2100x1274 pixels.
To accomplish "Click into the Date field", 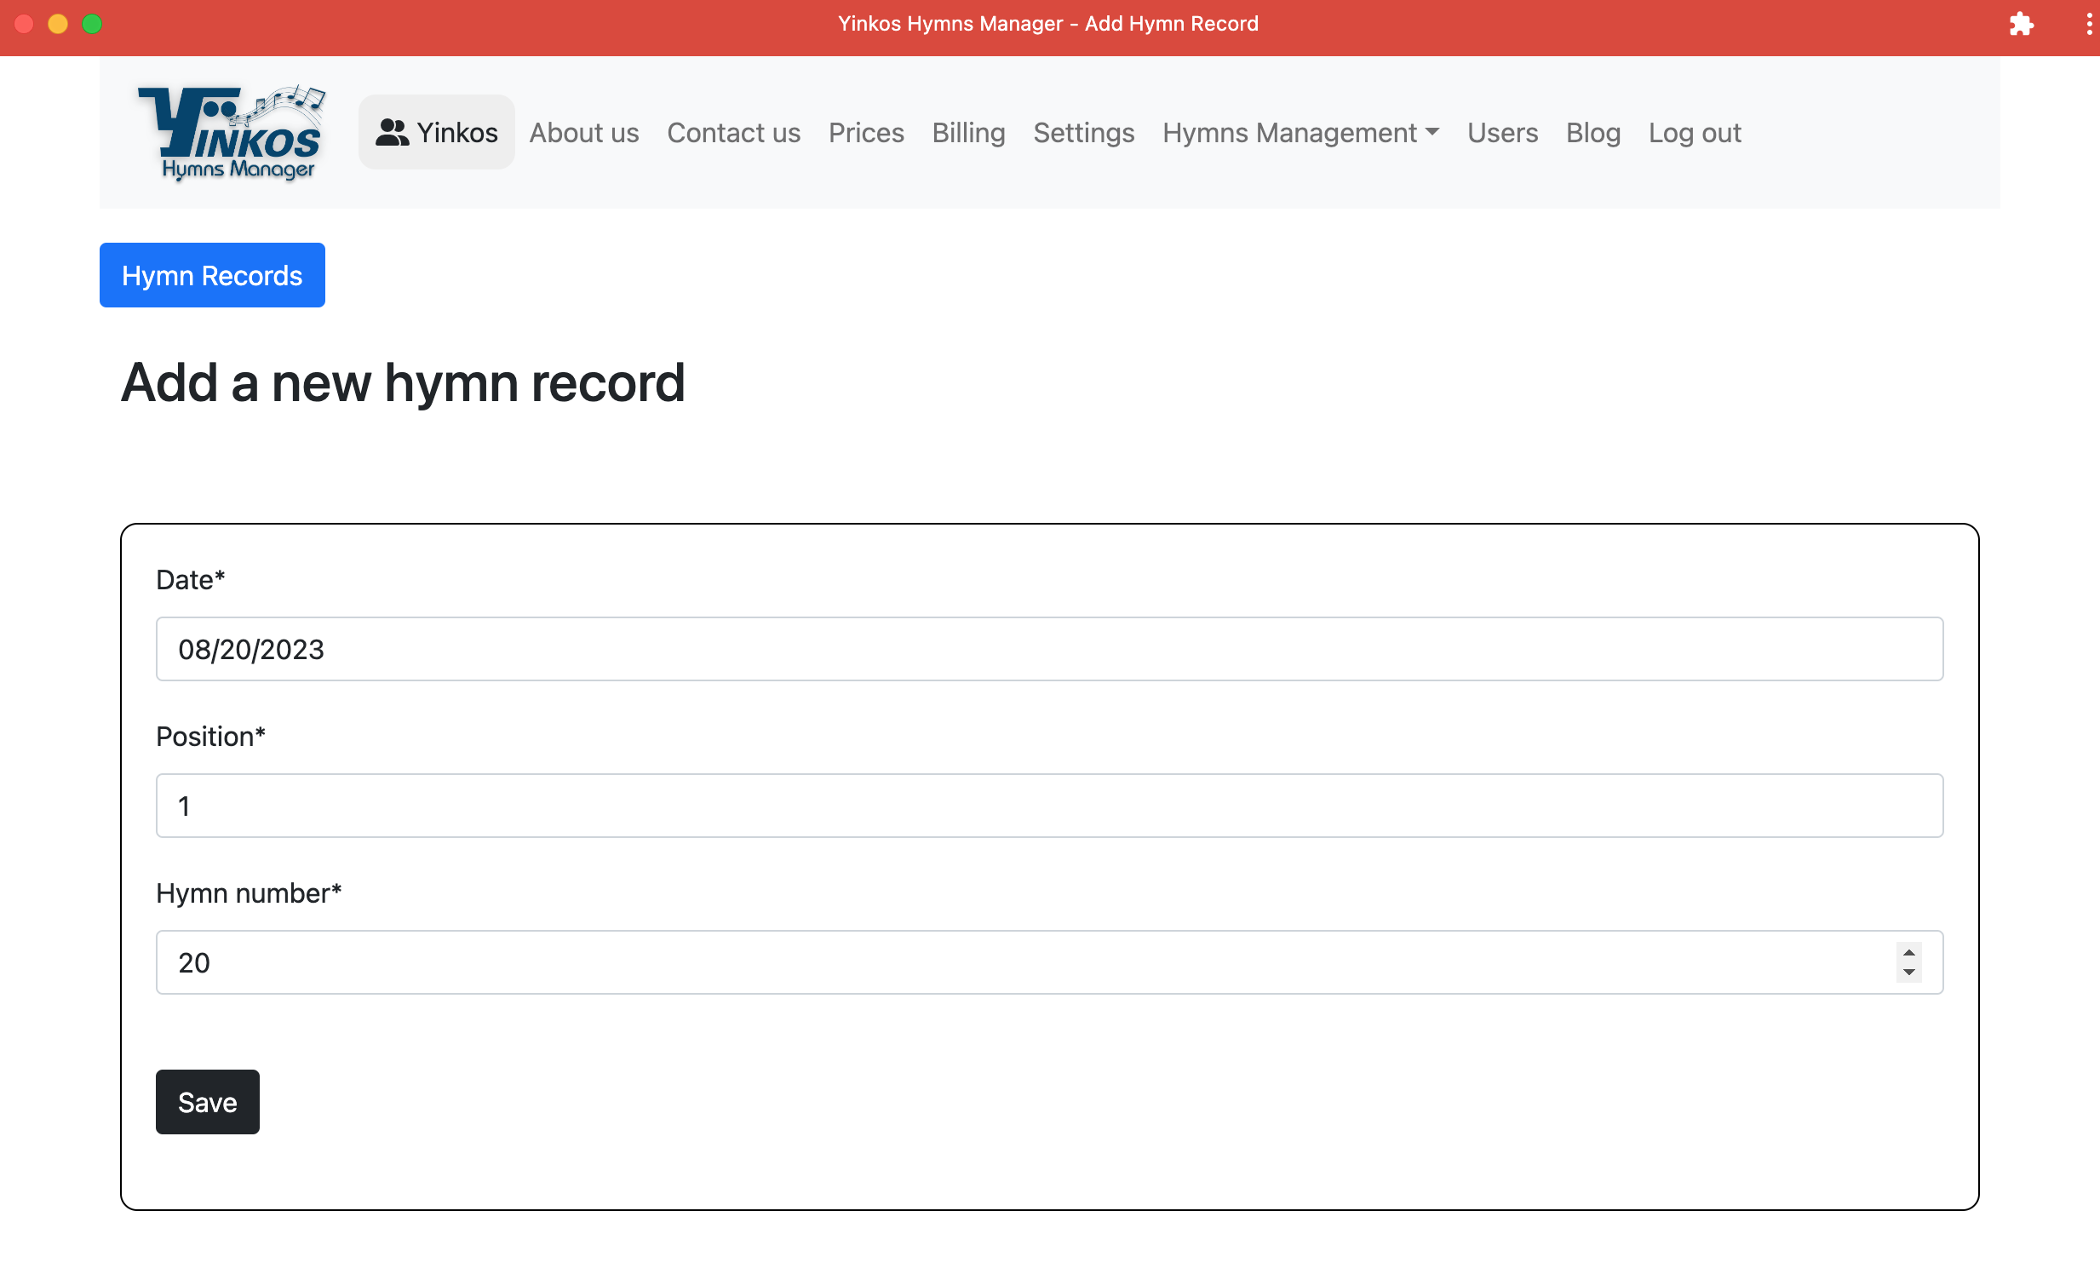I will tap(1049, 650).
